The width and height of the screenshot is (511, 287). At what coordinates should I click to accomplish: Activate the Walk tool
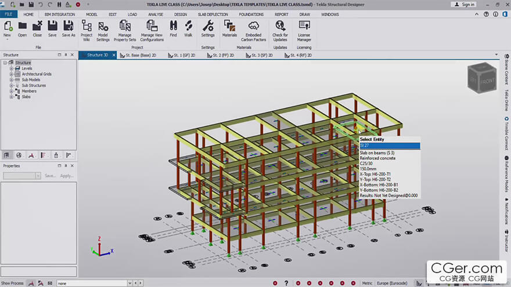(x=188, y=26)
